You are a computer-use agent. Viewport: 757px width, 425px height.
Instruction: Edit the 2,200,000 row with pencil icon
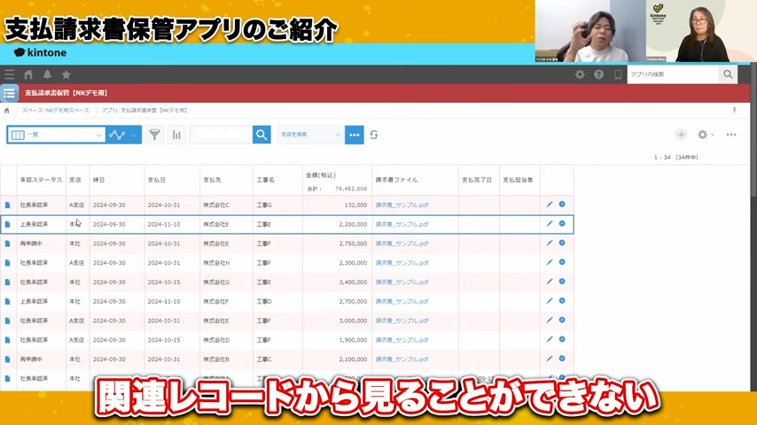[x=550, y=224]
